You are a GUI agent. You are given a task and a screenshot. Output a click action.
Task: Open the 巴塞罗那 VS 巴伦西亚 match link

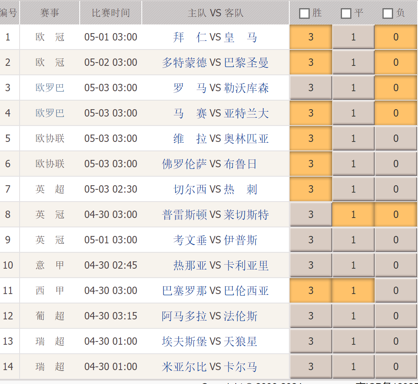tap(215, 291)
